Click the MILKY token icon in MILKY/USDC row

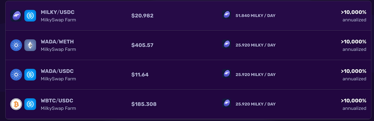point(16,16)
